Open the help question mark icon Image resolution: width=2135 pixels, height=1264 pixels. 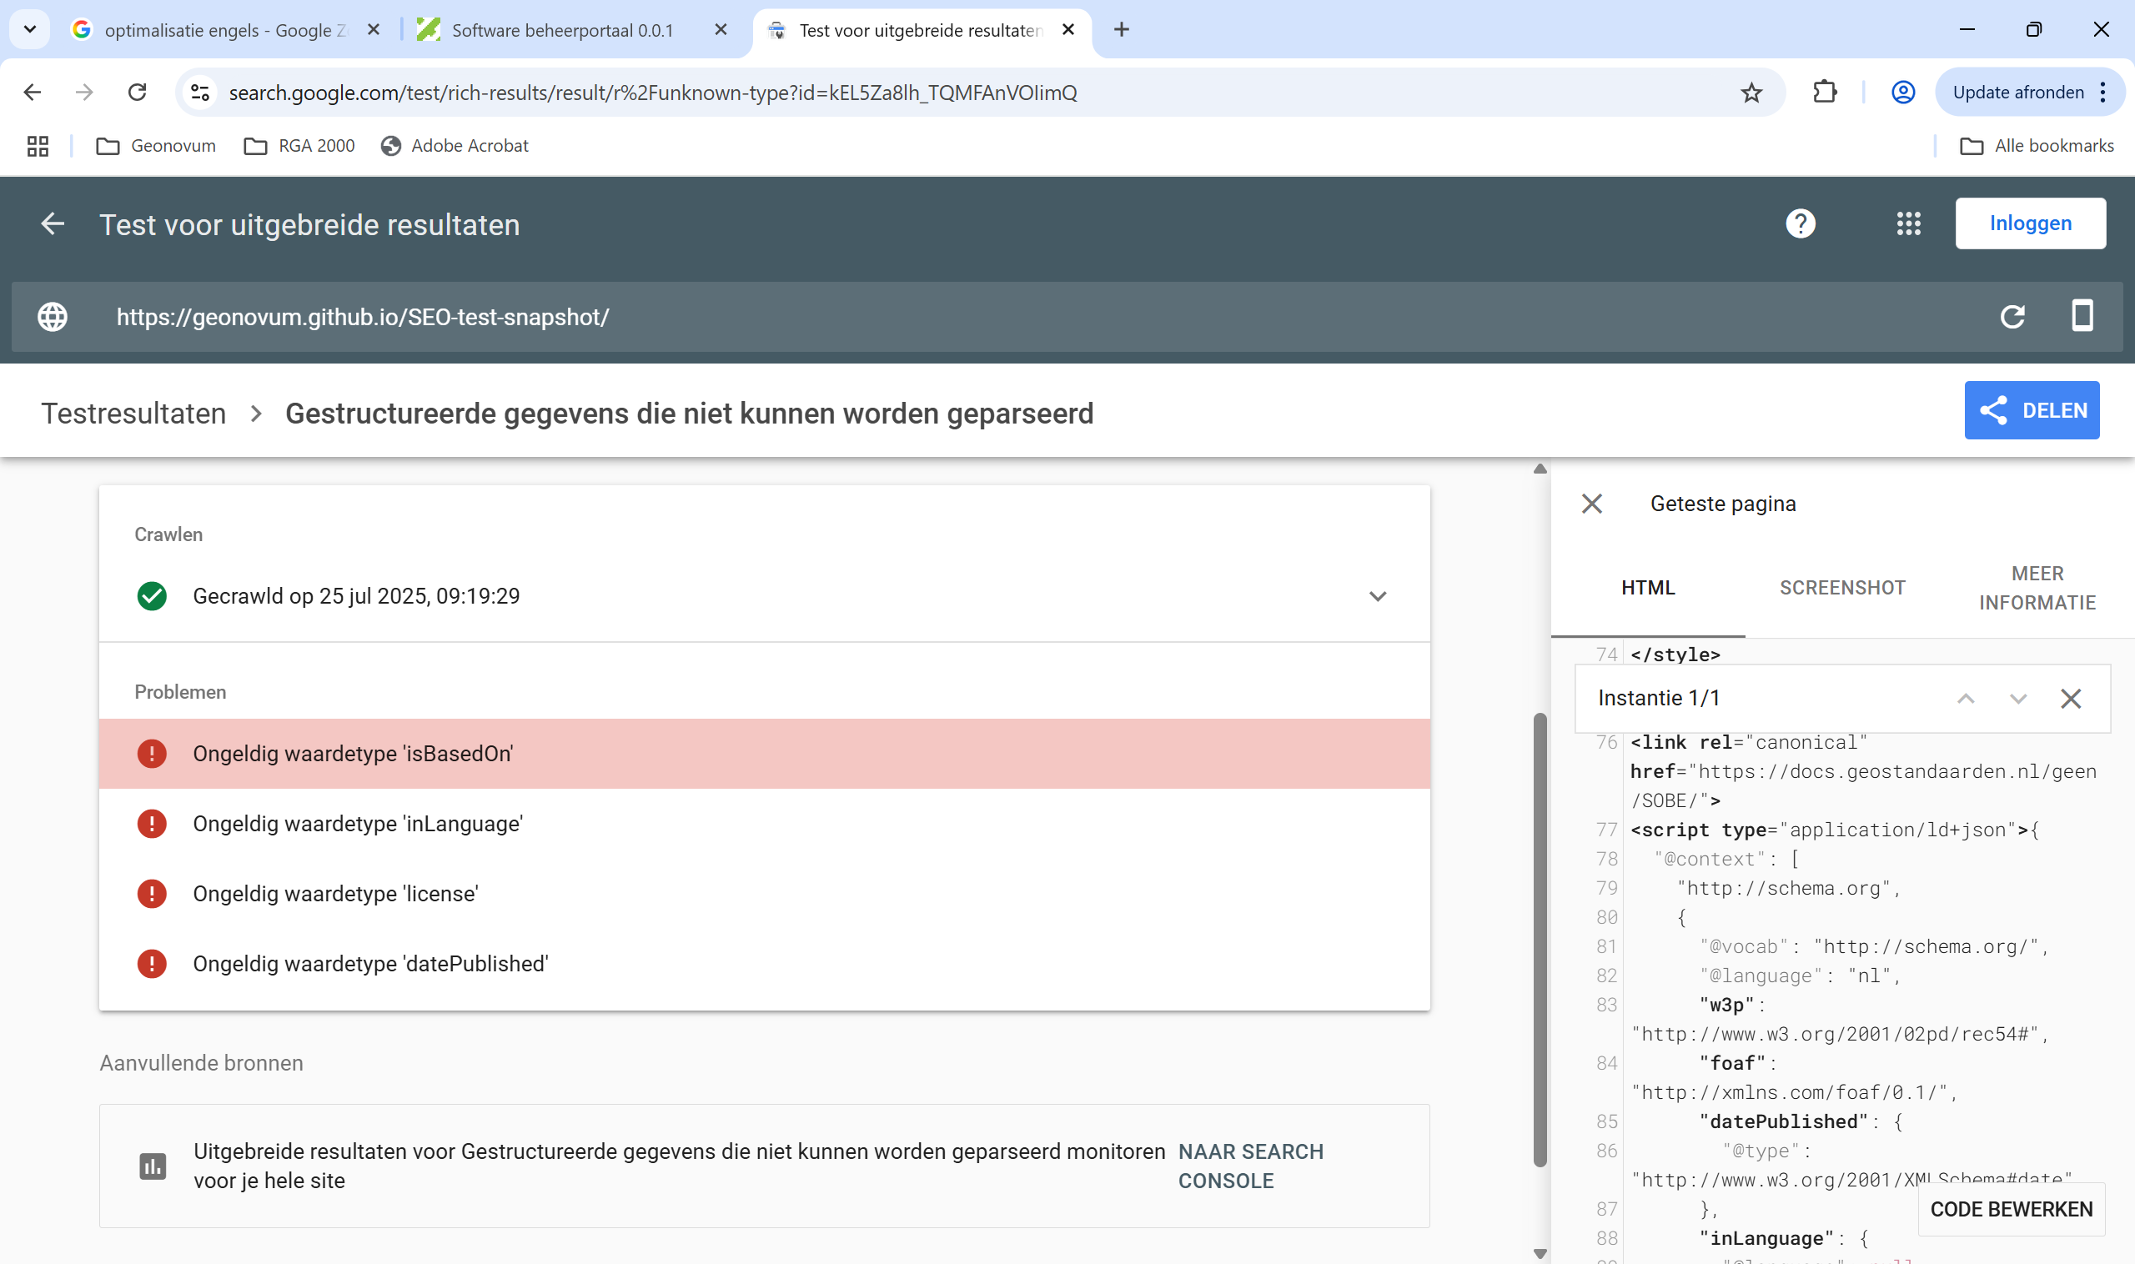pos(1800,224)
